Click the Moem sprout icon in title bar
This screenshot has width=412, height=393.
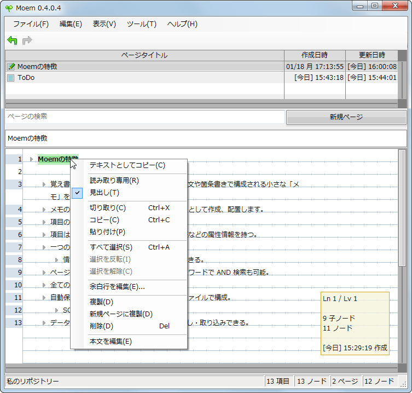click(x=9, y=8)
